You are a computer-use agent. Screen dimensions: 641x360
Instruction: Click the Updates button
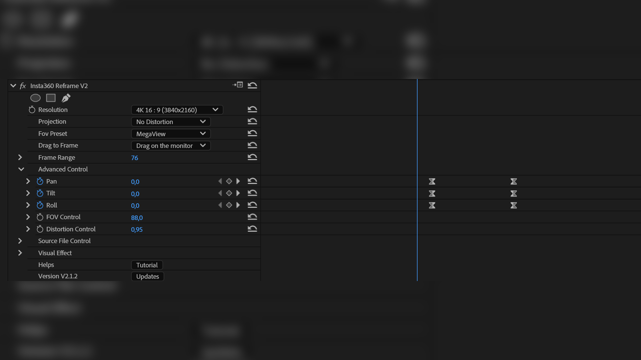coord(148,276)
